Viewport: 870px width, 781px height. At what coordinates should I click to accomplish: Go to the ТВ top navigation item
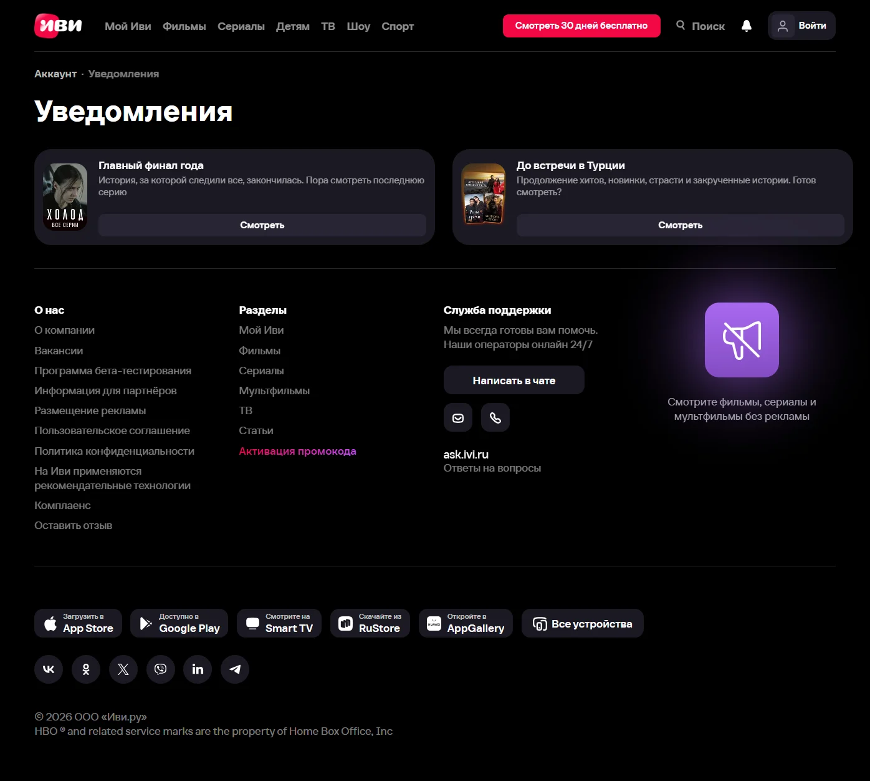[x=328, y=26]
